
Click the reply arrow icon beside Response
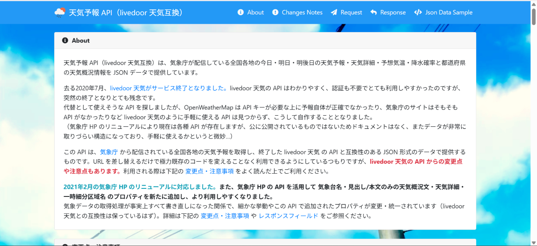(x=374, y=13)
